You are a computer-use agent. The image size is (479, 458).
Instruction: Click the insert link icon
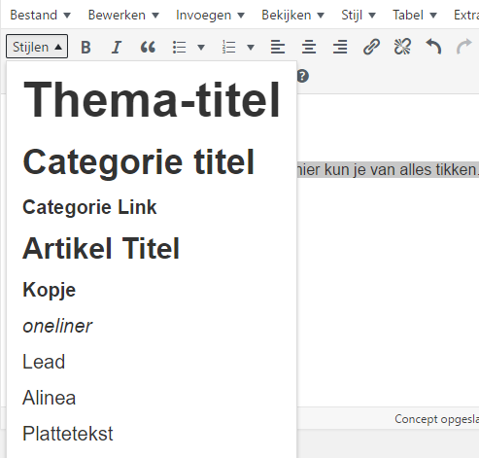point(371,48)
